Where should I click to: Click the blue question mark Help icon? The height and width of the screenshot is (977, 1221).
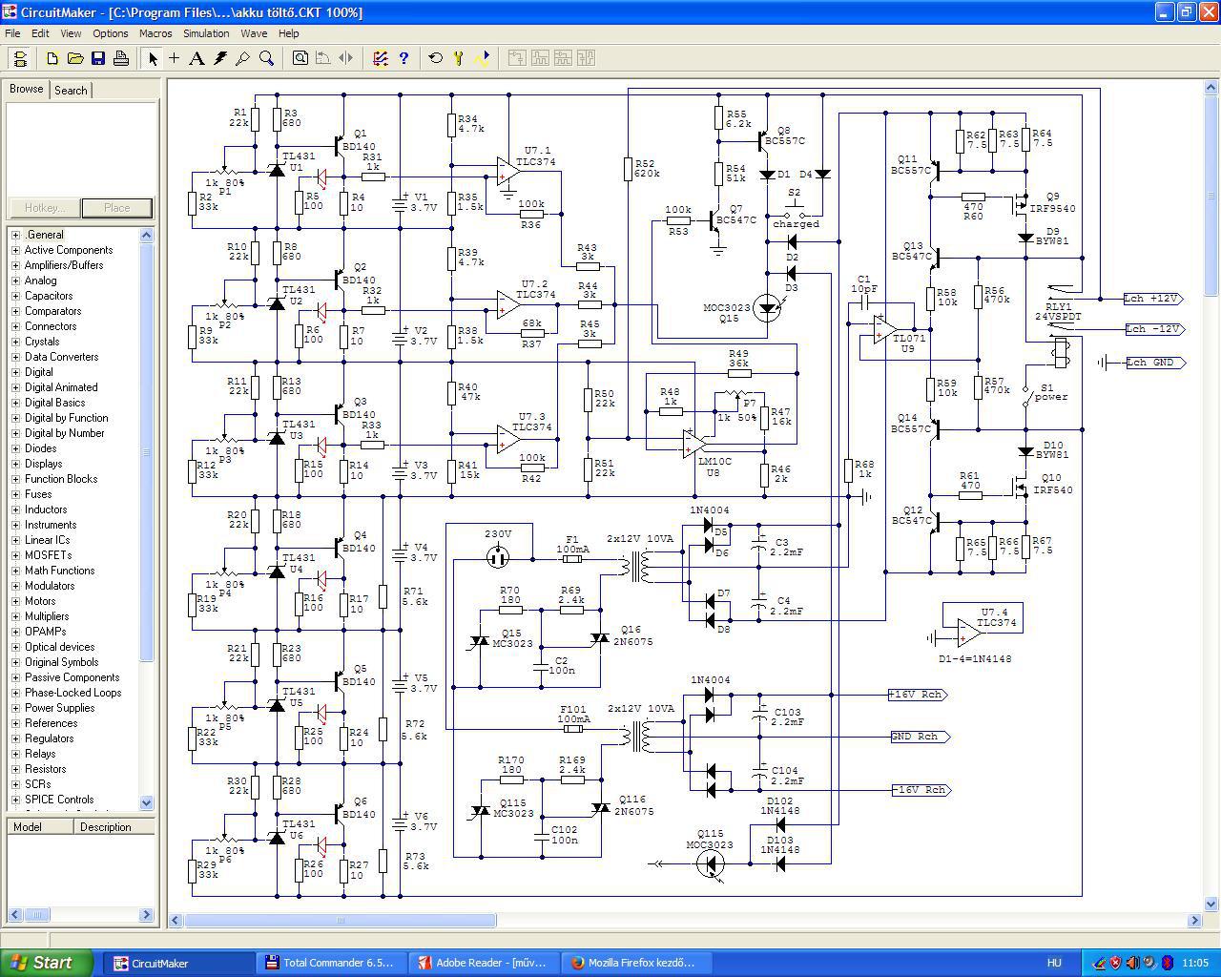[x=404, y=58]
